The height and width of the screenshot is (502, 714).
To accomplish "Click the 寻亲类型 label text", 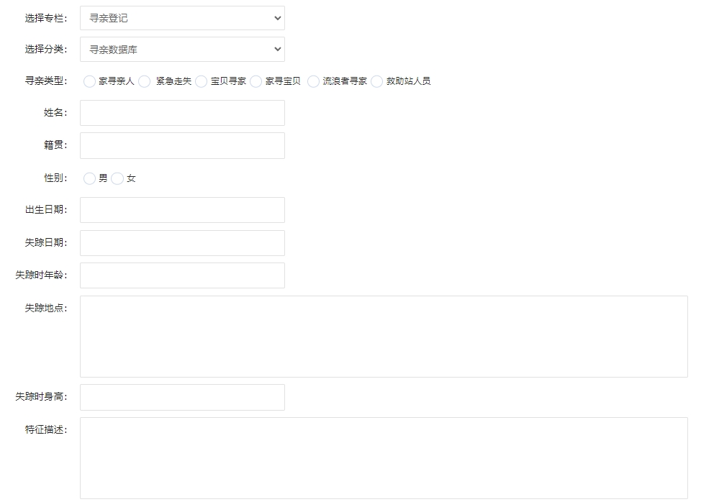I will (45, 81).
